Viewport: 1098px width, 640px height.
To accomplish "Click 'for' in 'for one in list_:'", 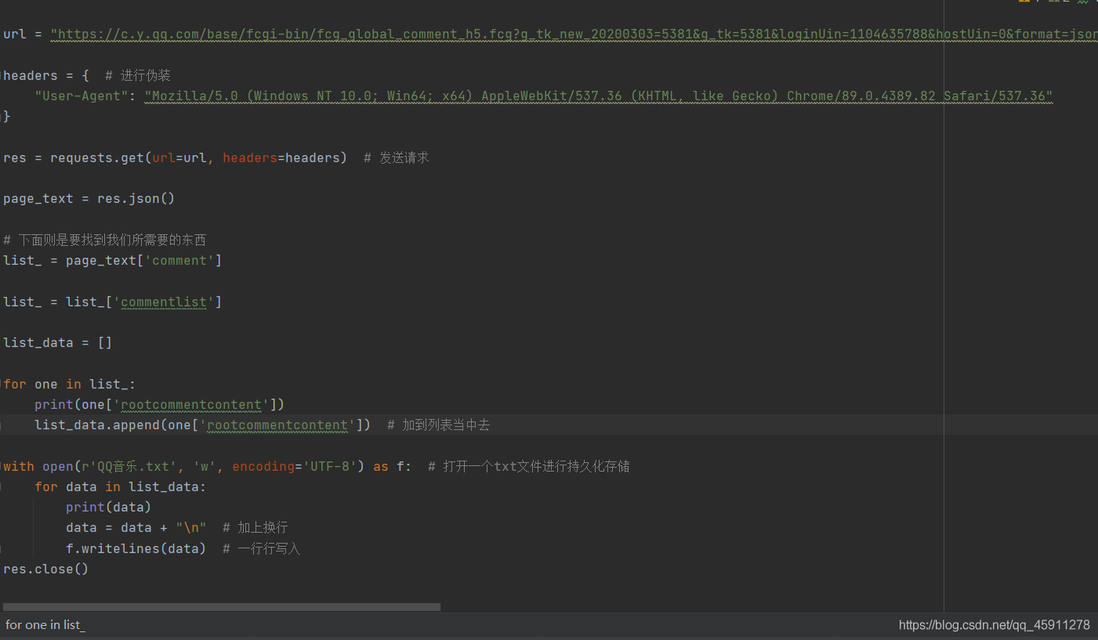I will tap(15, 385).
